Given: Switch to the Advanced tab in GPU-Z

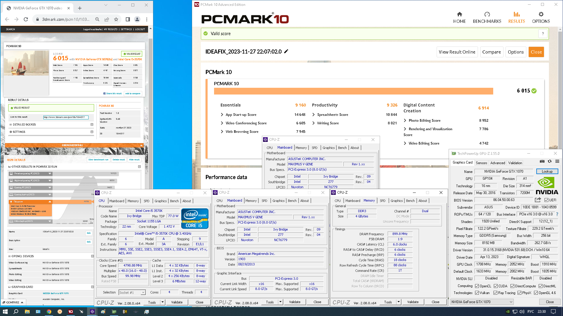Looking at the screenshot, I should click(498, 163).
